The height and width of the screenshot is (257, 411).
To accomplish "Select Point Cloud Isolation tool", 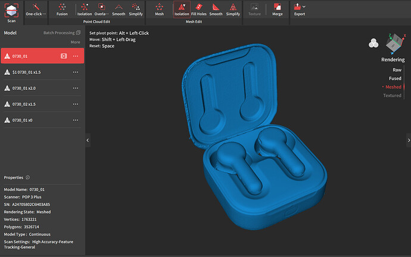I will 85,10.
